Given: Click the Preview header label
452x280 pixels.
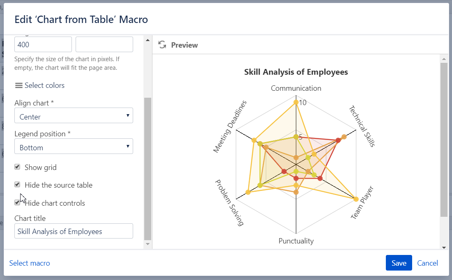Looking at the screenshot, I should pyautogui.click(x=184, y=45).
